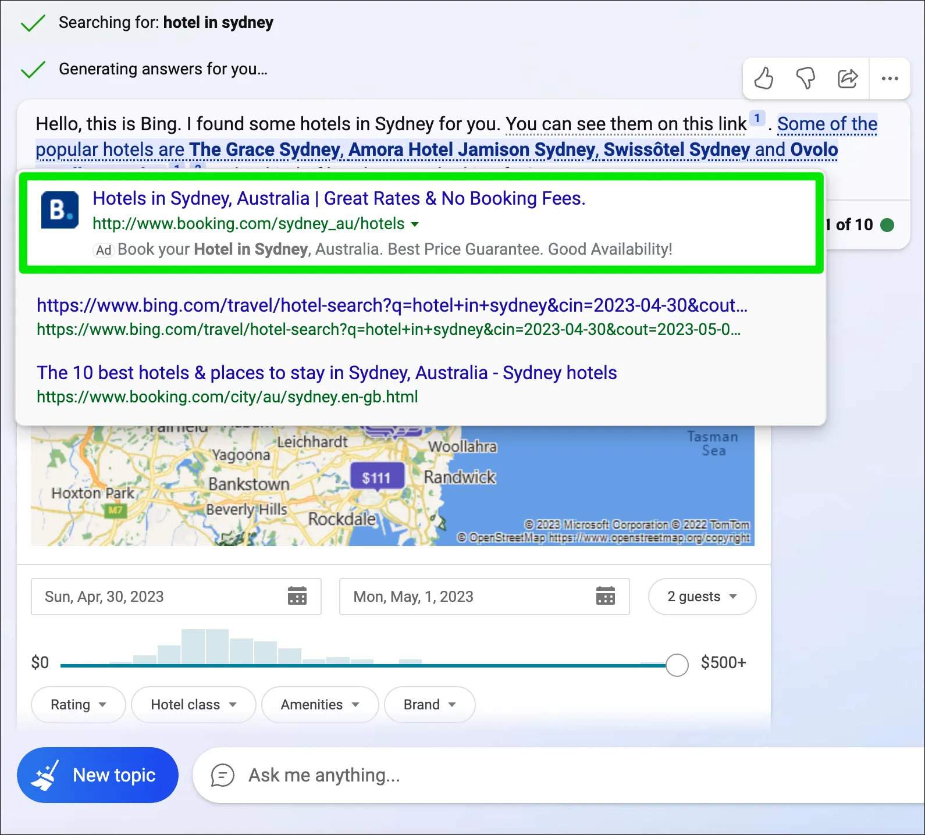Click the OpenStreetMap copyright link on map
The width and height of the screenshot is (925, 835).
(650, 538)
